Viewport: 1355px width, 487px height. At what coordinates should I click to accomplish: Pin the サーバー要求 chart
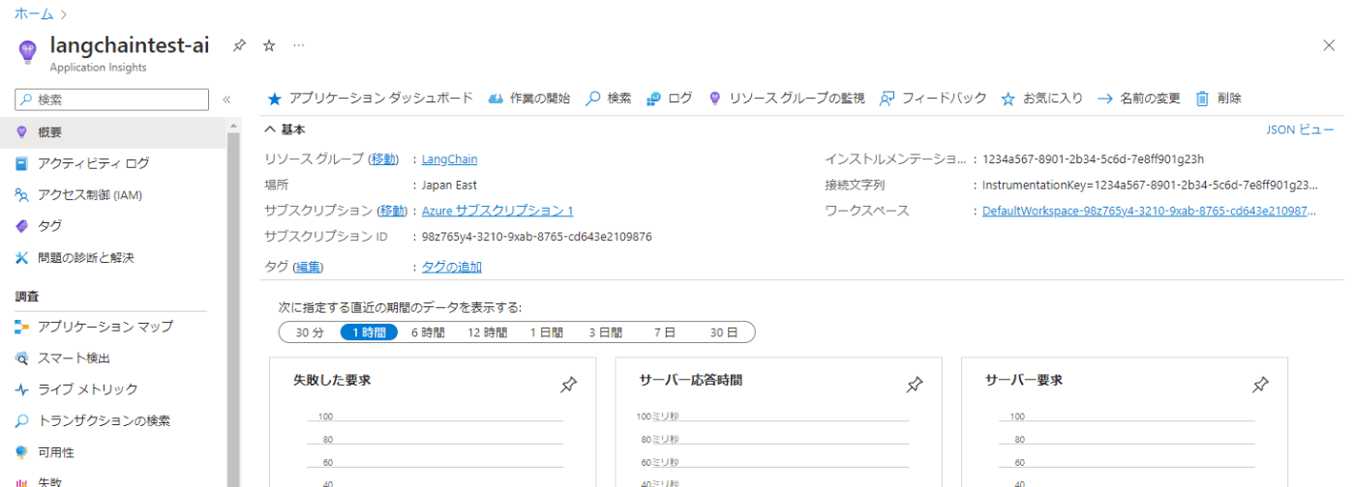1260,386
